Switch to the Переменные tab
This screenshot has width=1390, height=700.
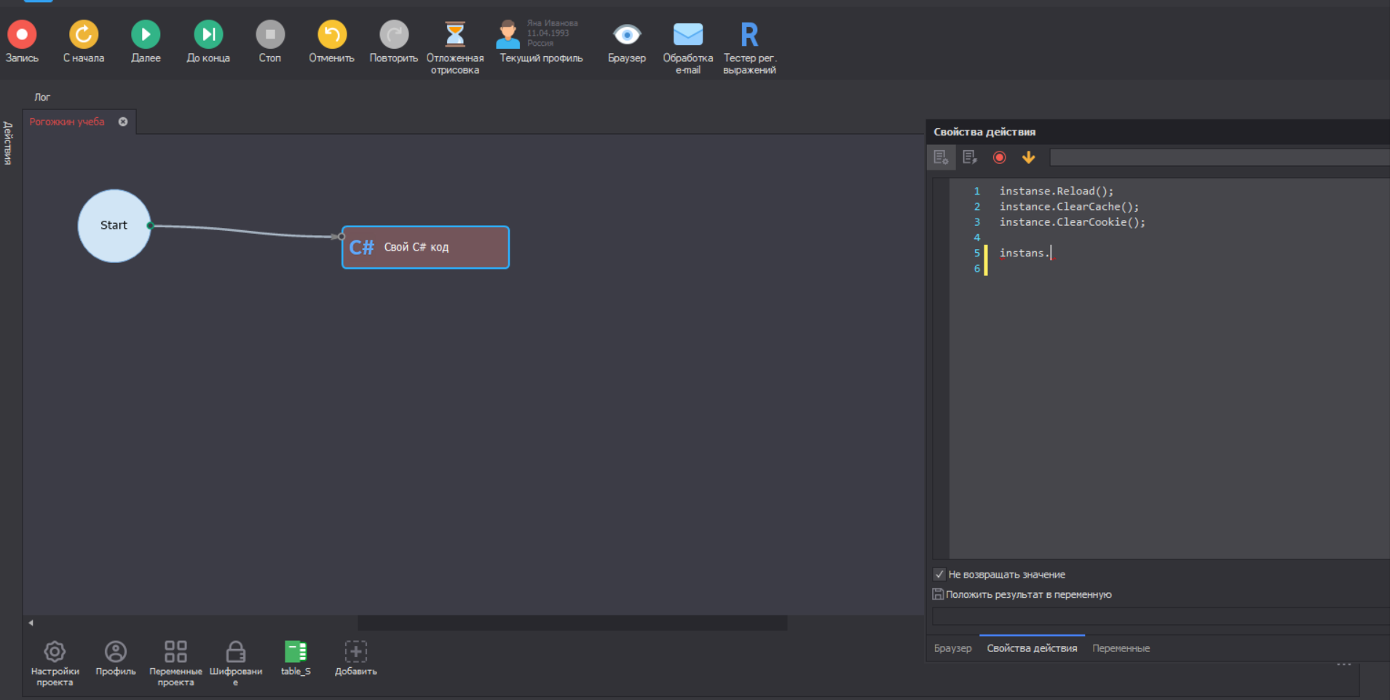(x=1121, y=648)
